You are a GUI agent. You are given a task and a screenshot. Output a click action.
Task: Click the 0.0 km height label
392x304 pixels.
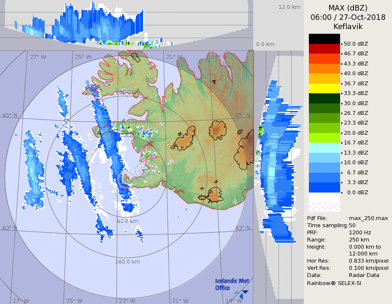[265, 44]
